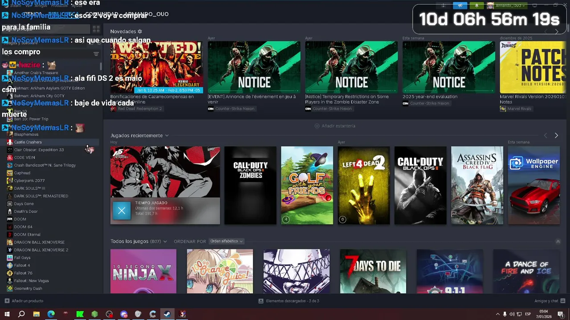Open File Explorer from the taskbar
The image size is (570, 320).
36,314
